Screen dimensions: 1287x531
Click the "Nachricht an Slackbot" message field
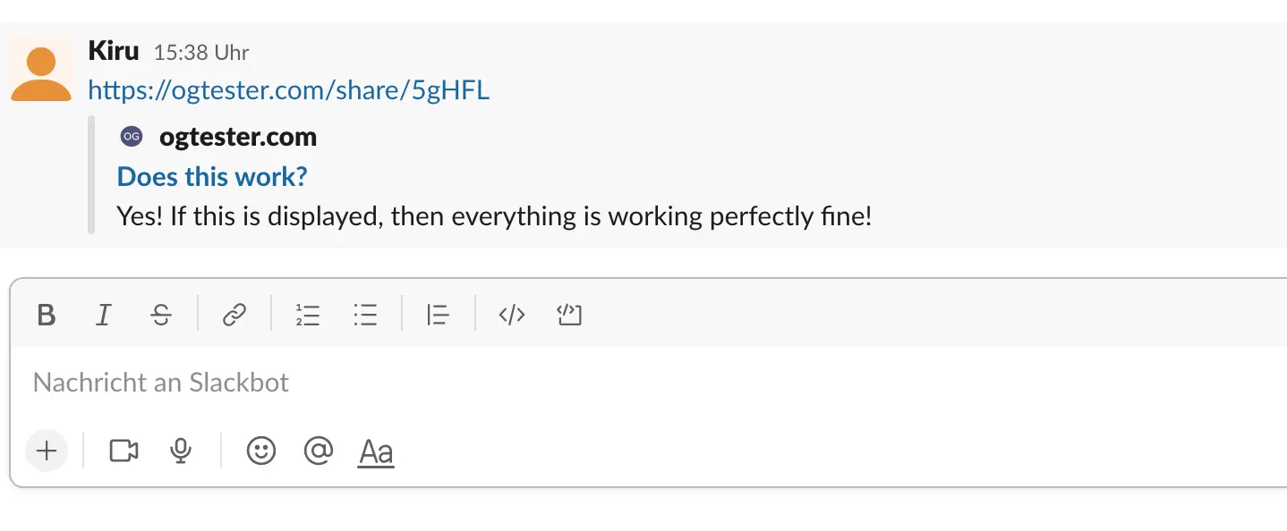click(537, 383)
